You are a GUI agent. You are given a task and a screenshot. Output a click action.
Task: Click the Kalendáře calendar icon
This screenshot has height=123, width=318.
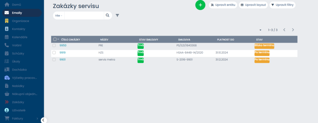[7, 37]
